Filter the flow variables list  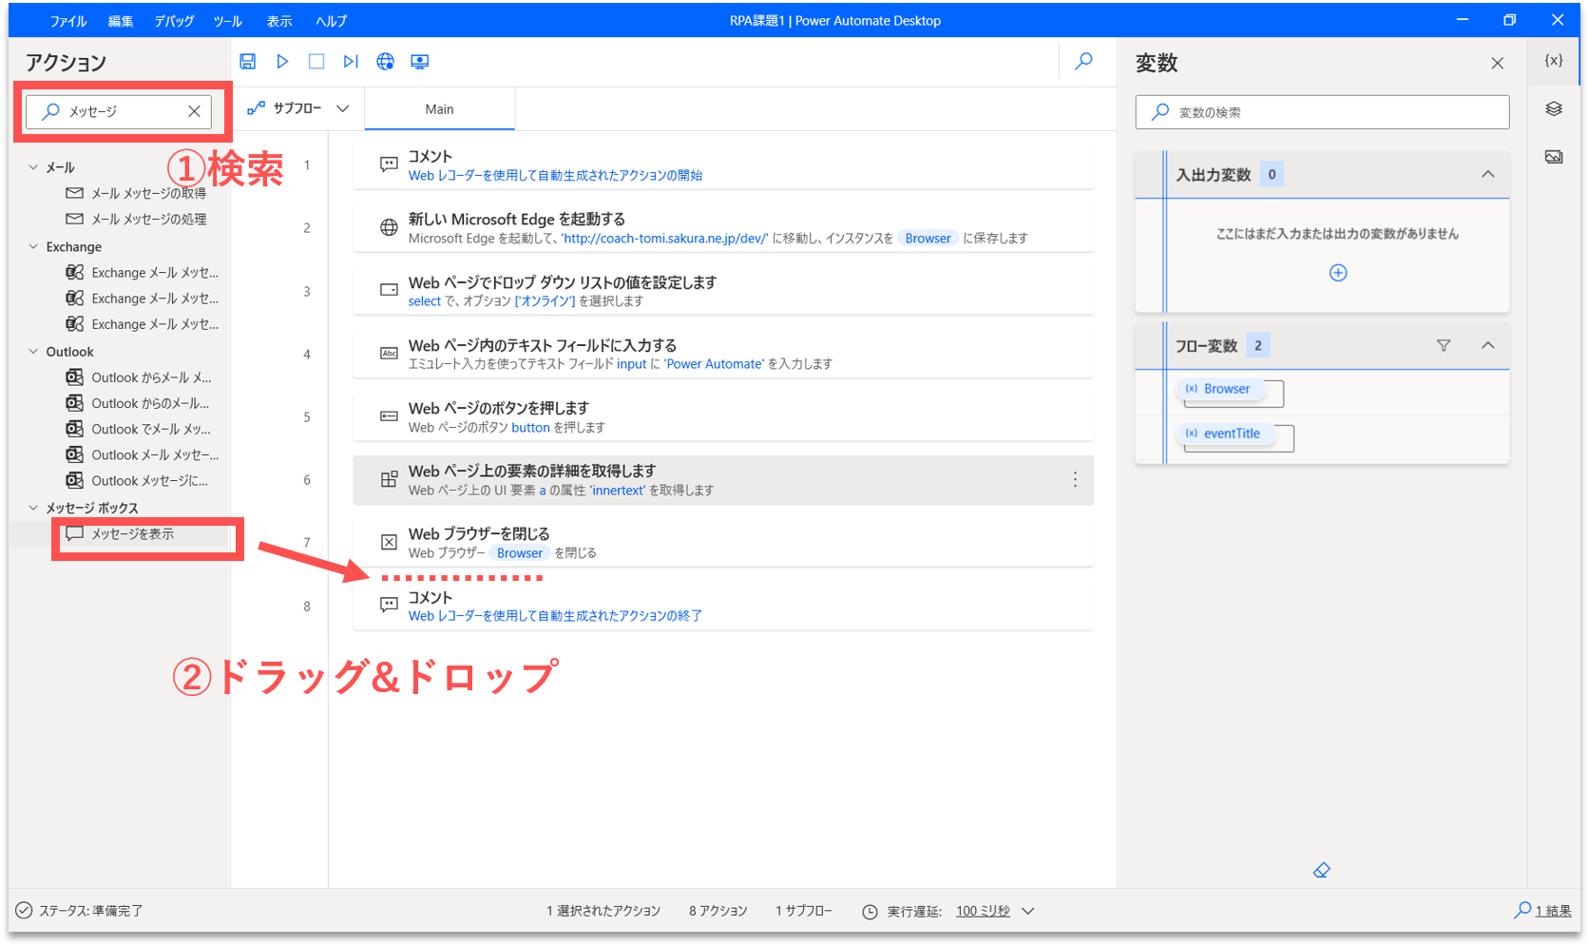pyautogui.click(x=1444, y=346)
